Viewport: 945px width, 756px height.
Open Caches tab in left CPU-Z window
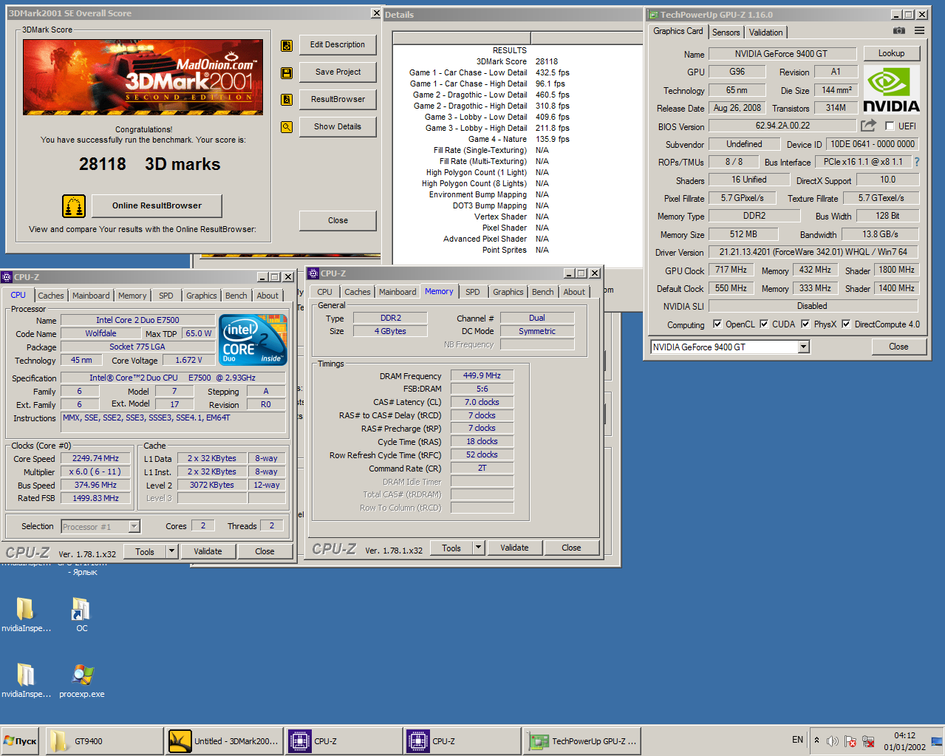click(x=51, y=296)
